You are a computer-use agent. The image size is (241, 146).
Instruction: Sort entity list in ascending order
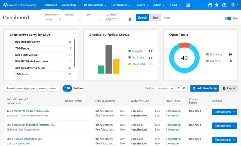coord(184,89)
